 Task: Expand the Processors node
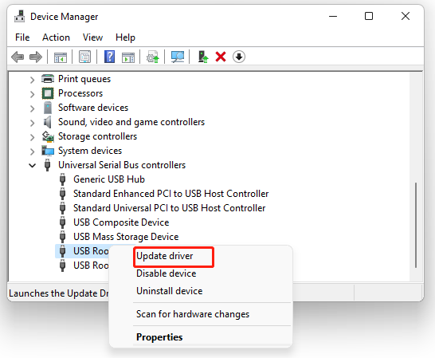(x=32, y=94)
